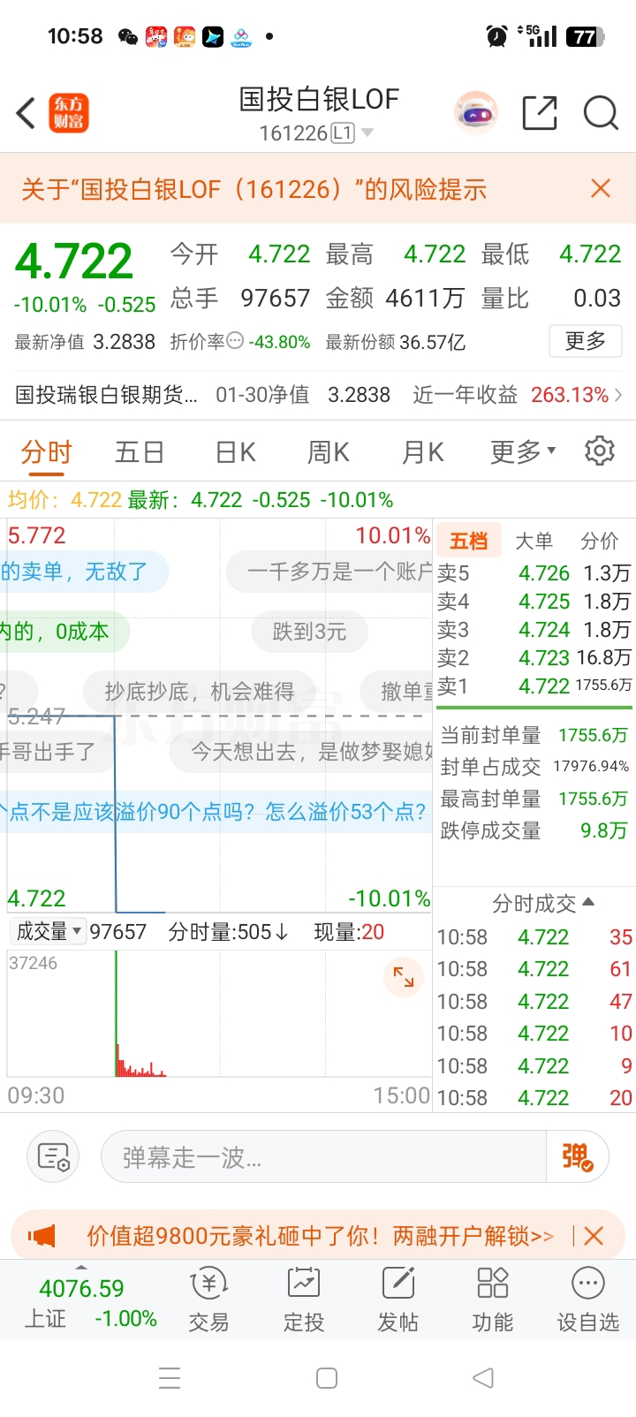Tap the 卖2 4.723 order row
The width and height of the screenshot is (636, 1417).
coord(534,657)
